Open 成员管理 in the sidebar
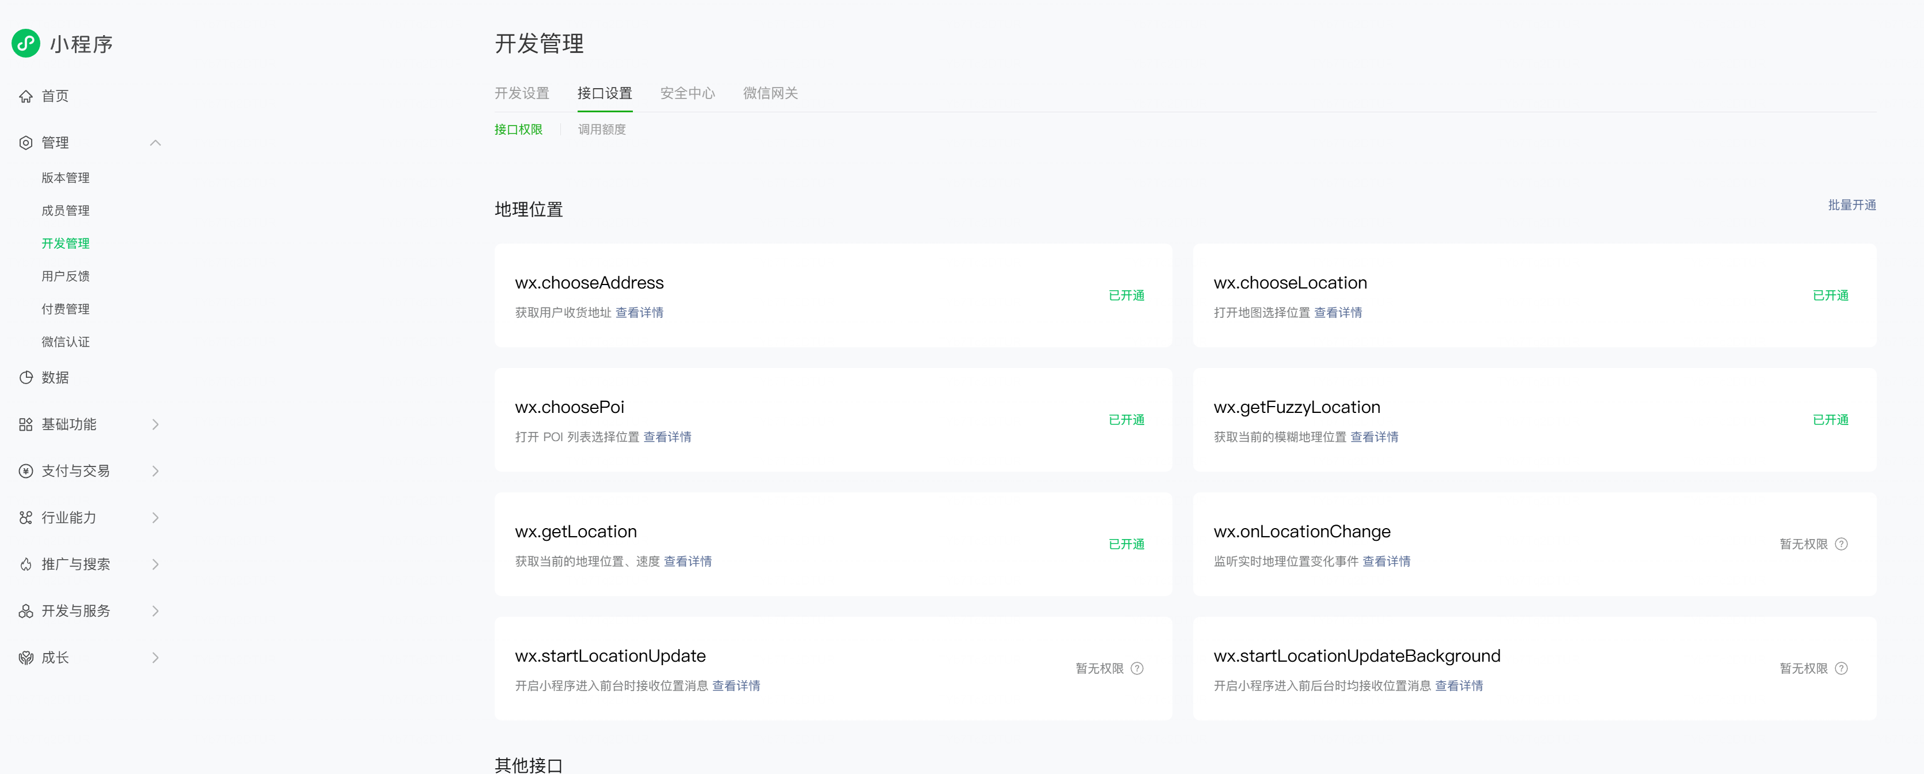The height and width of the screenshot is (774, 1924). (66, 211)
